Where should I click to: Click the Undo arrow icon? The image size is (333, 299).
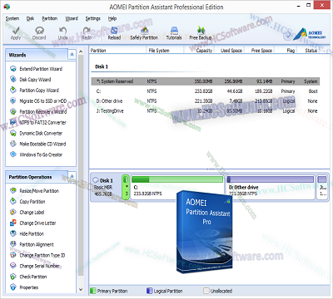62,31
